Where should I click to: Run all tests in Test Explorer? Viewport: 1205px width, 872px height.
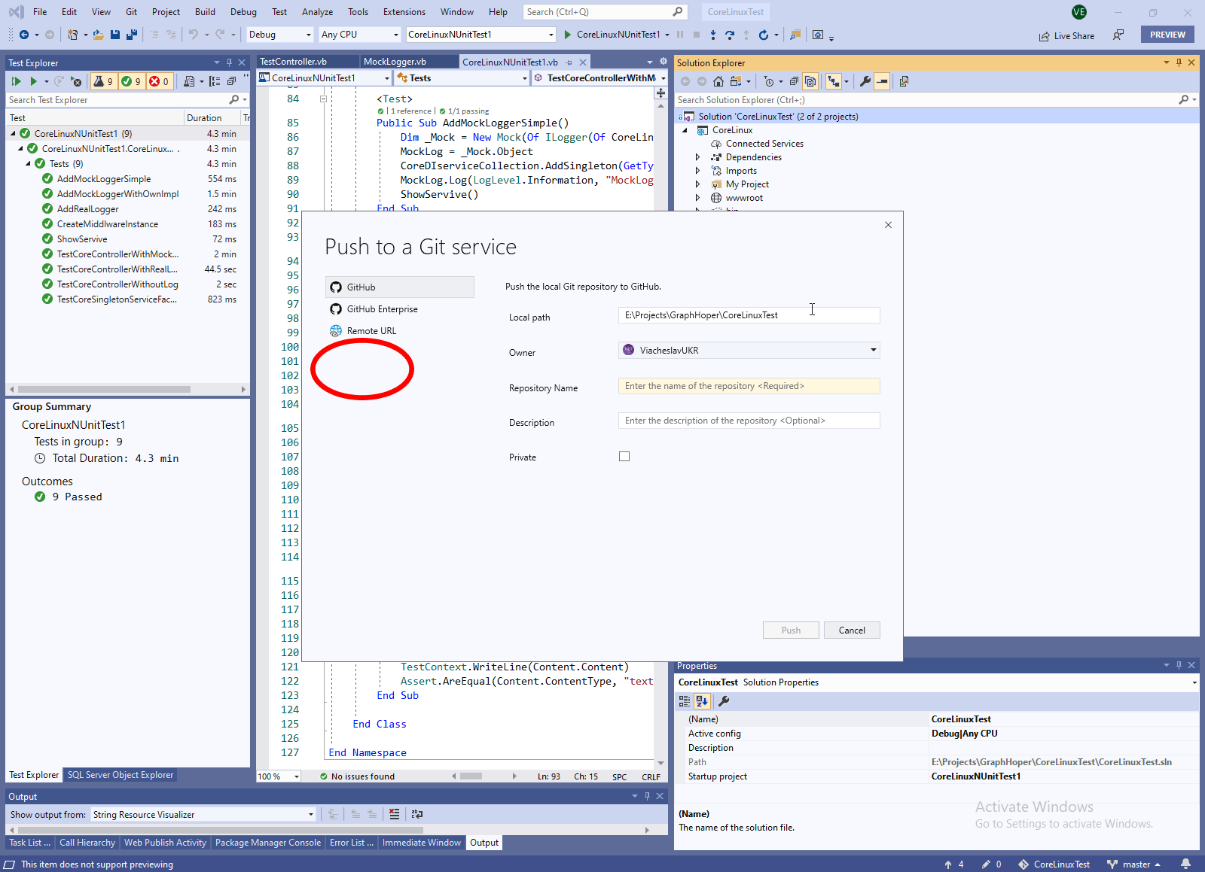tap(16, 81)
